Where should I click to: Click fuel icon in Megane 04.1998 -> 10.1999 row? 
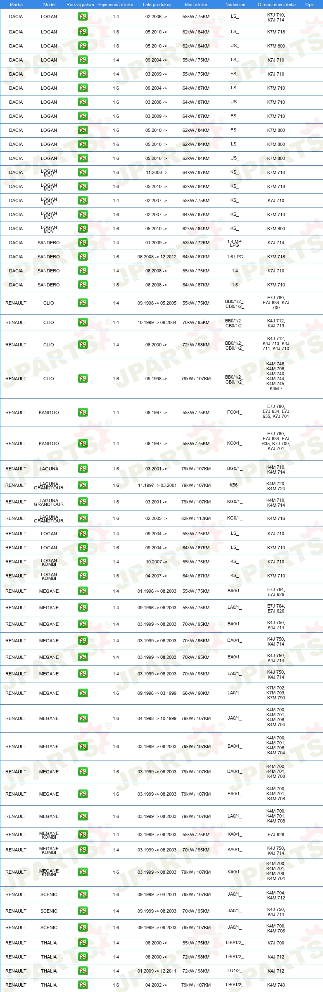coord(83,718)
